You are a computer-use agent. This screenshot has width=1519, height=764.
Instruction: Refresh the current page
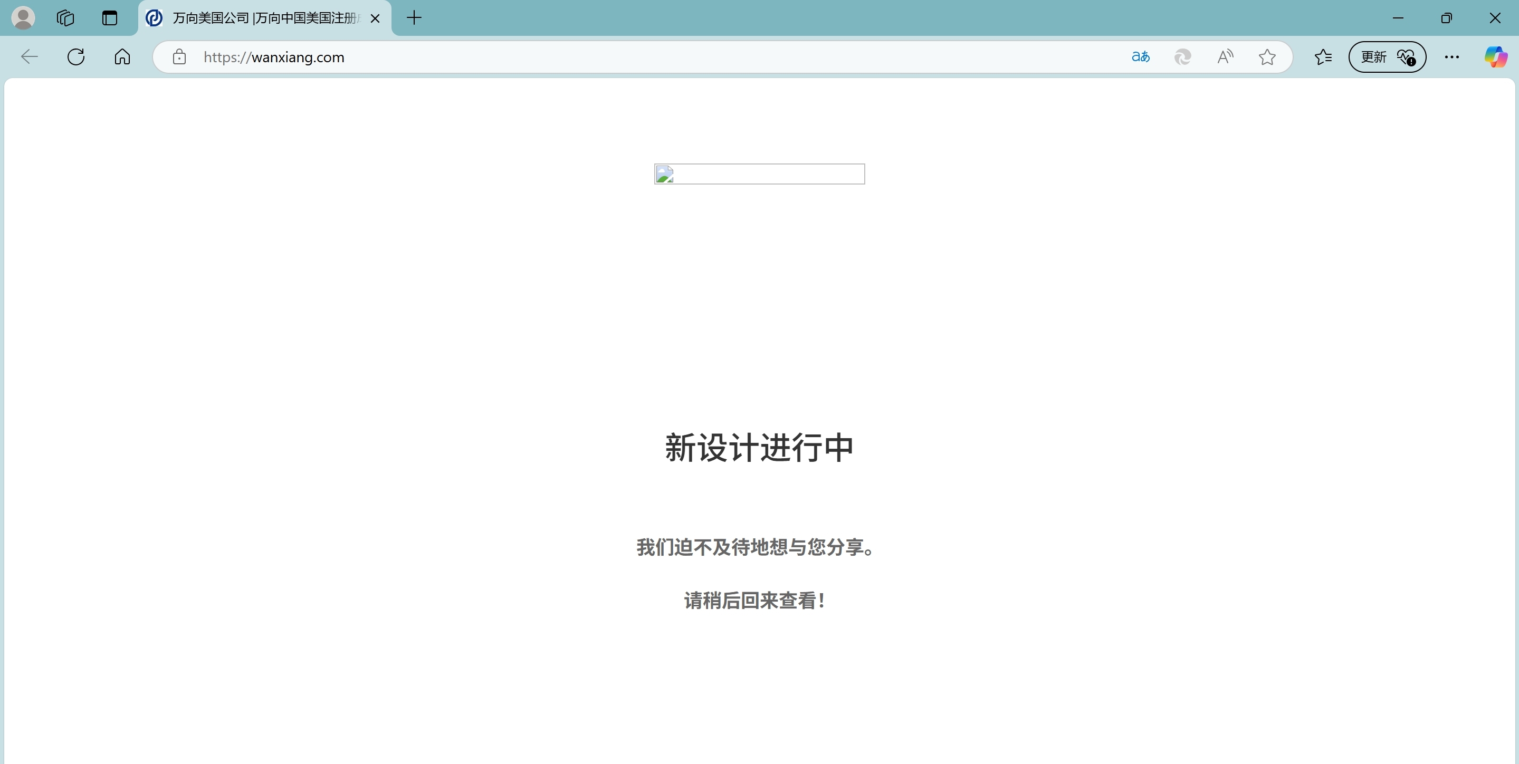76,56
